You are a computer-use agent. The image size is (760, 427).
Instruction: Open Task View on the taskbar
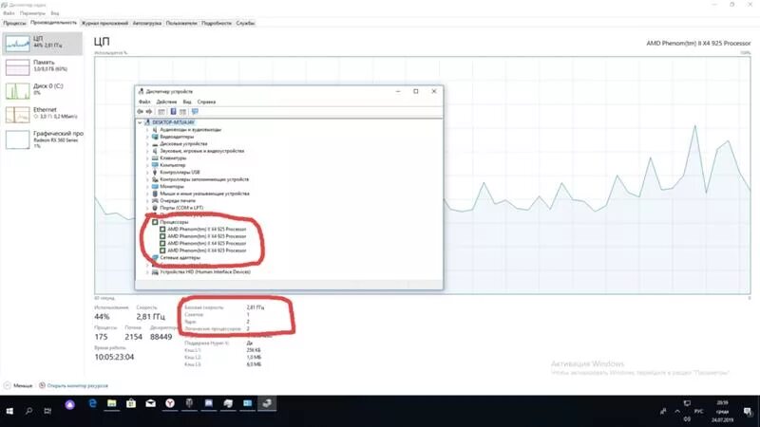pos(47,411)
